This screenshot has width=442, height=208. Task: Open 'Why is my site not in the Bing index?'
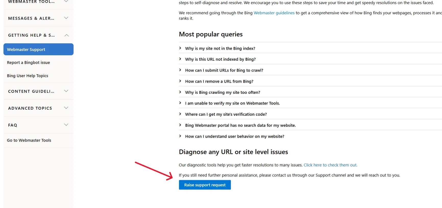click(x=220, y=48)
